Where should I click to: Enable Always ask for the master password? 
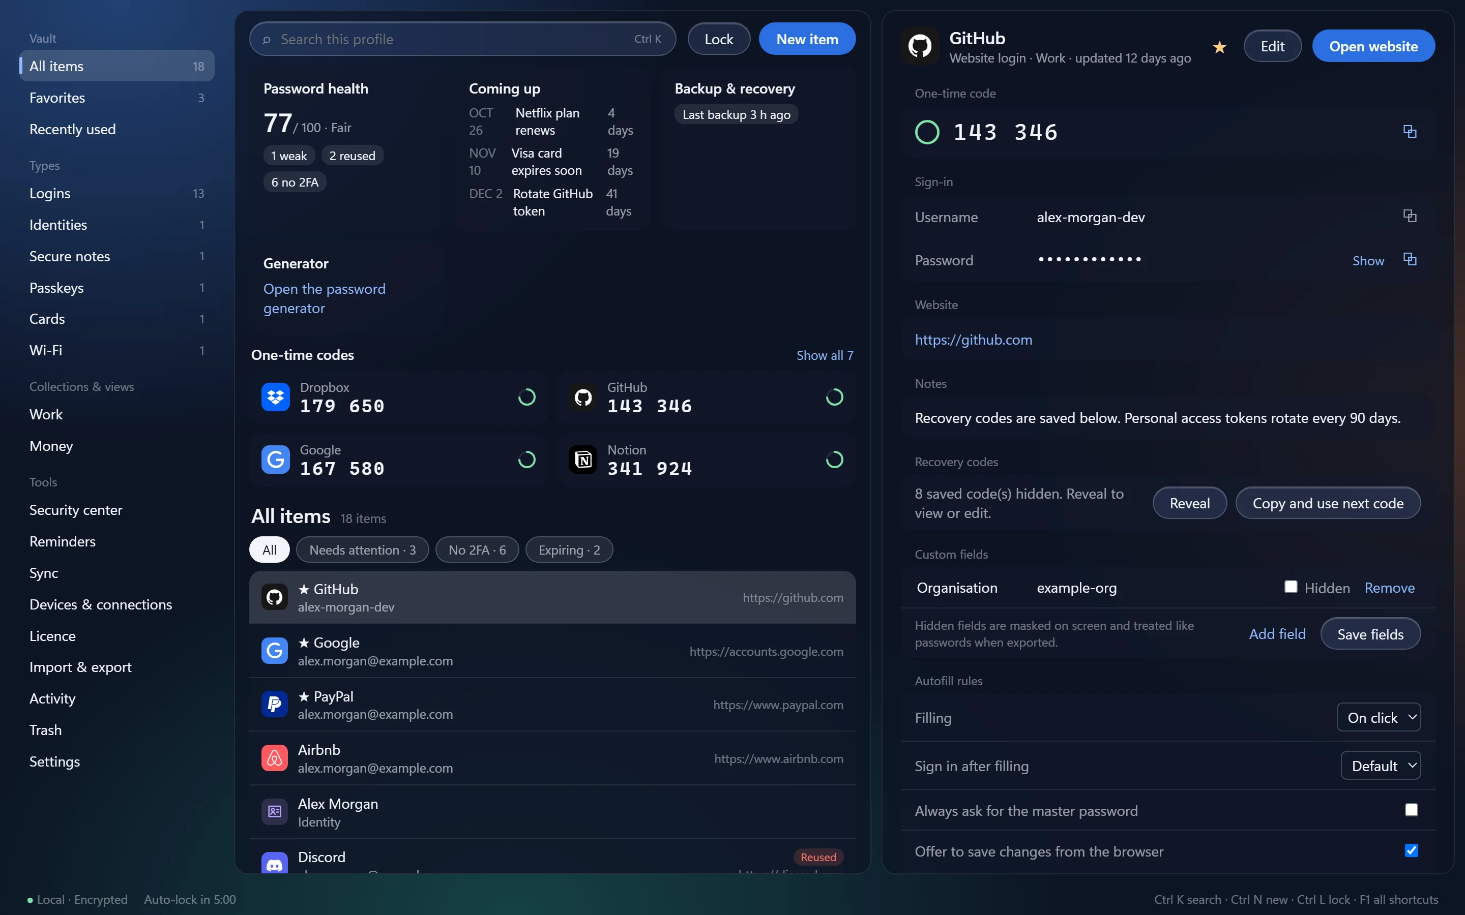(1411, 810)
